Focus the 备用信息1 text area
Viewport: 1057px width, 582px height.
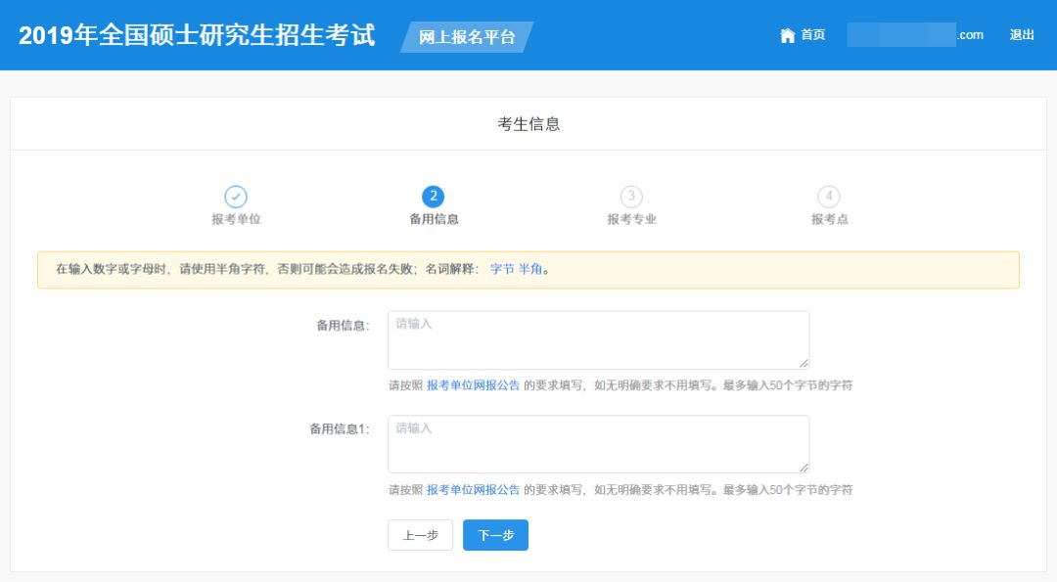pyautogui.click(x=598, y=444)
